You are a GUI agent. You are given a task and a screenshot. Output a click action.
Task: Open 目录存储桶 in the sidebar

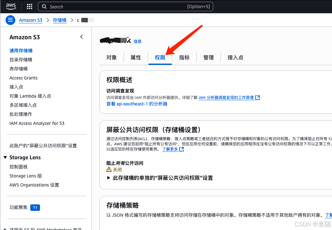[21, 60]
